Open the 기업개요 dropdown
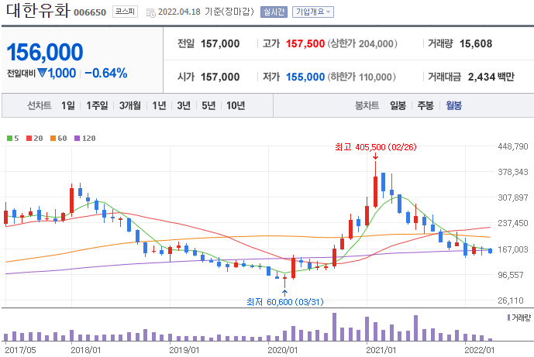 pos(313,12)
